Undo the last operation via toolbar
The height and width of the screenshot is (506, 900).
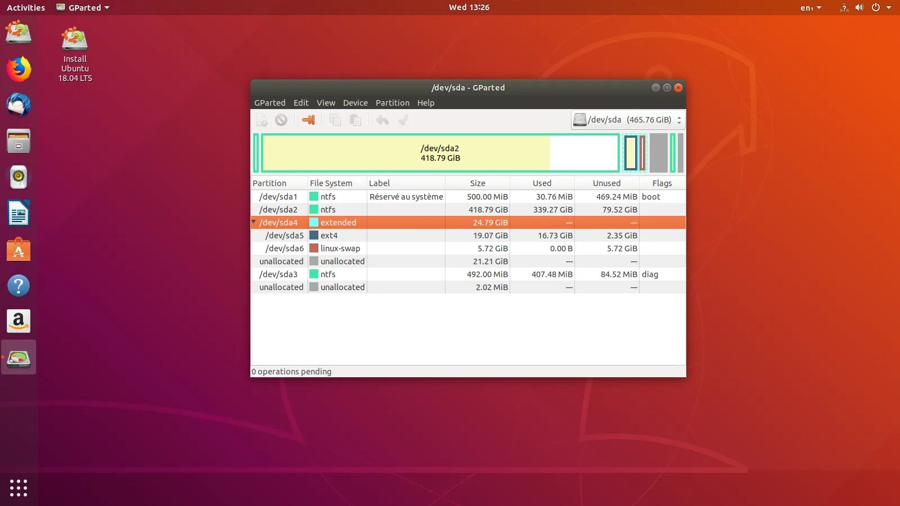[x=382, y=120]
